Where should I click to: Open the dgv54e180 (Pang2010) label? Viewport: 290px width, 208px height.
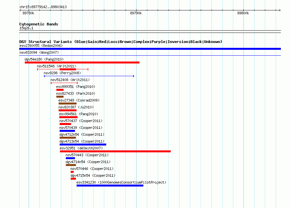(44, 59)
